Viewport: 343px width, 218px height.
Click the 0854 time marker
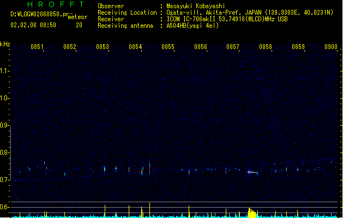135,47
